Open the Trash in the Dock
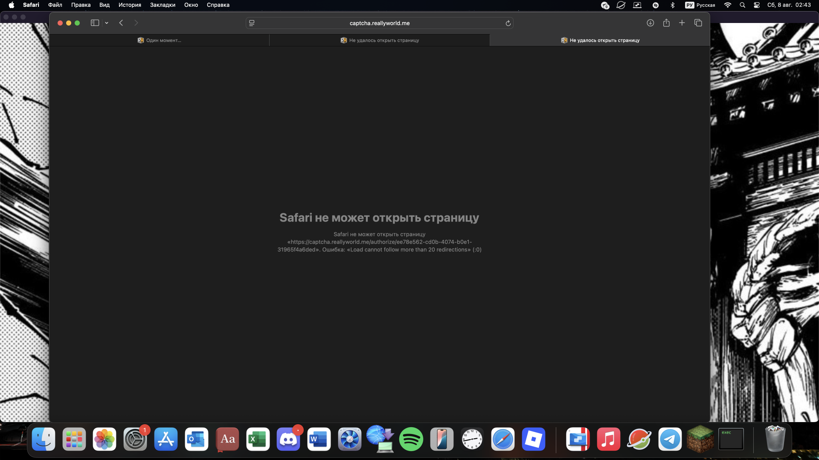The height and width of the screenshot is (460, 819). click(775, 439)
